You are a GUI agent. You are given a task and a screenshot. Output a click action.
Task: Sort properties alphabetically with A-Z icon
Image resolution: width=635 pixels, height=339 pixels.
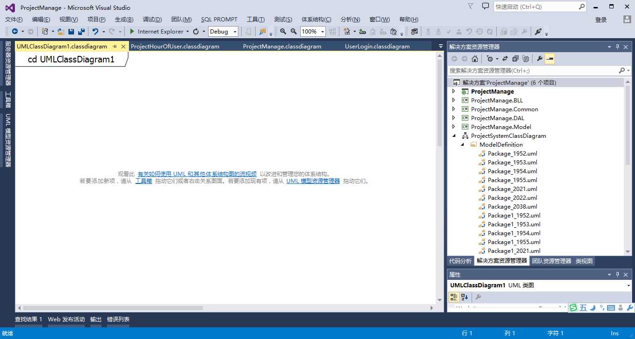465,297
